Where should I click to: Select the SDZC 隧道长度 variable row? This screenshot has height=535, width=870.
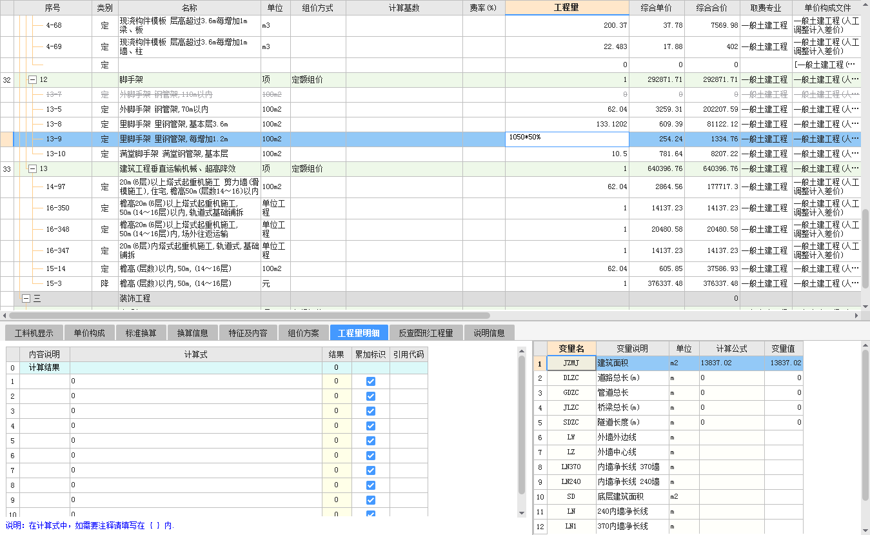pyautogui.click(x=669, y=423)
